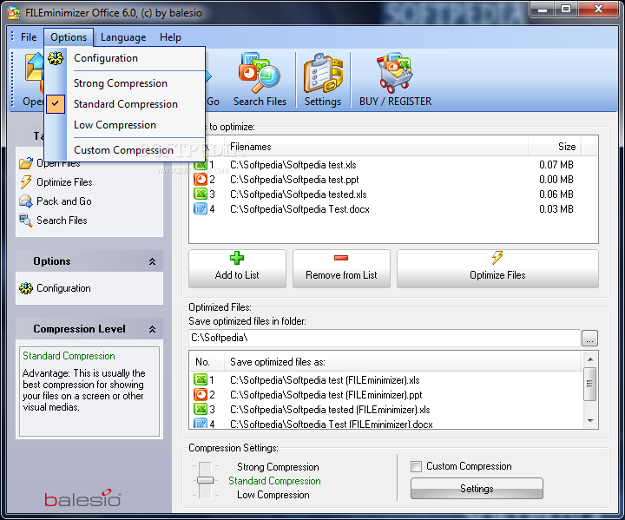Screen dimensions: 625x520
Task: Click the save folder path input field
Action: coord(385,339)
